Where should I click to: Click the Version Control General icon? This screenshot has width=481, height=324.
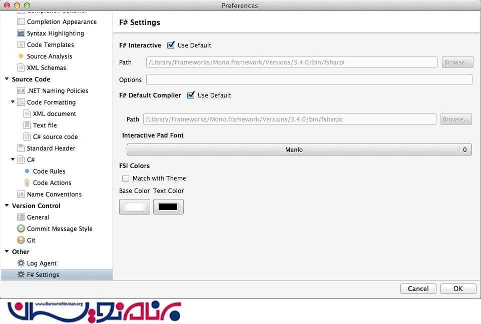pos(21,217)
